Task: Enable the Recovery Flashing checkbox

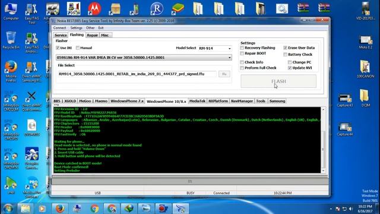Action: click(242, 48)
